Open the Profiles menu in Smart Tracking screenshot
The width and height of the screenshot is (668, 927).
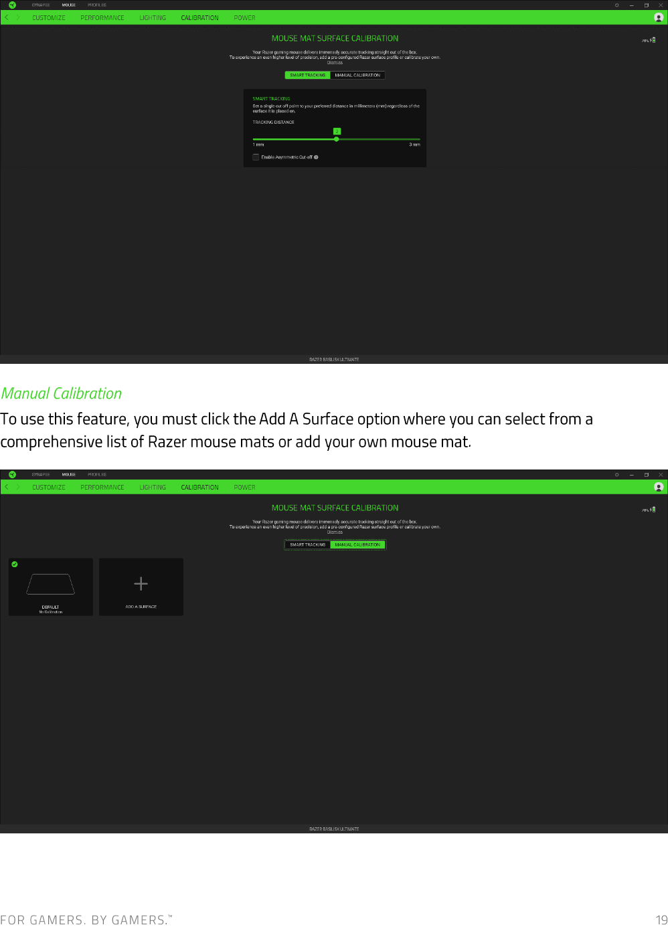(97, 5)
